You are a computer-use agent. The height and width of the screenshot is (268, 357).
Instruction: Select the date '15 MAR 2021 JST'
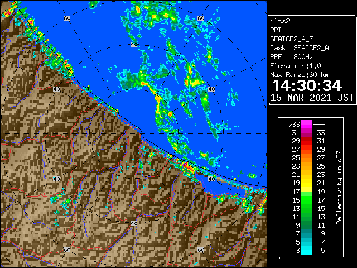point(312,98)
